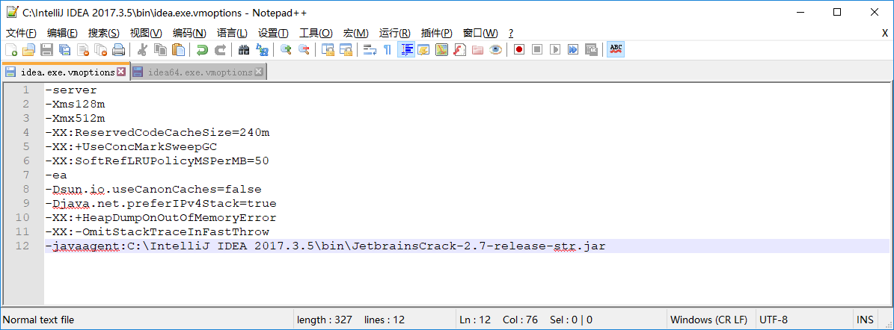Click the Close All documents toolbar icon
This screenshot has height=330, width=894.
[100, 50]
